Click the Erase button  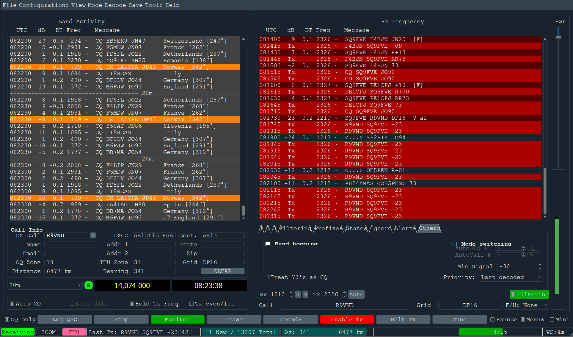(x=234, y=319)
